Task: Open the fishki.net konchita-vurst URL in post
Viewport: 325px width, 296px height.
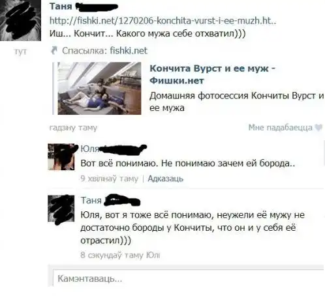Action: pyautogui.click(x=162, y=21)
